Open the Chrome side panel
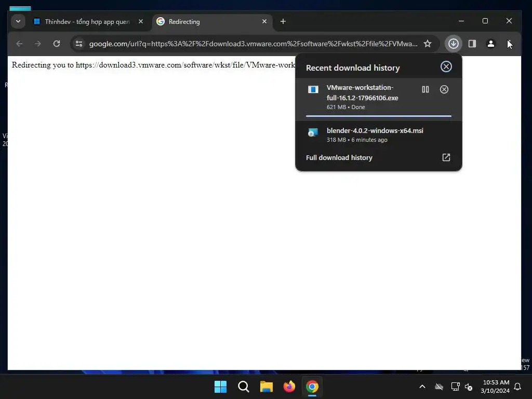Screen dimensions: 532x399 (x=472, y=44)
